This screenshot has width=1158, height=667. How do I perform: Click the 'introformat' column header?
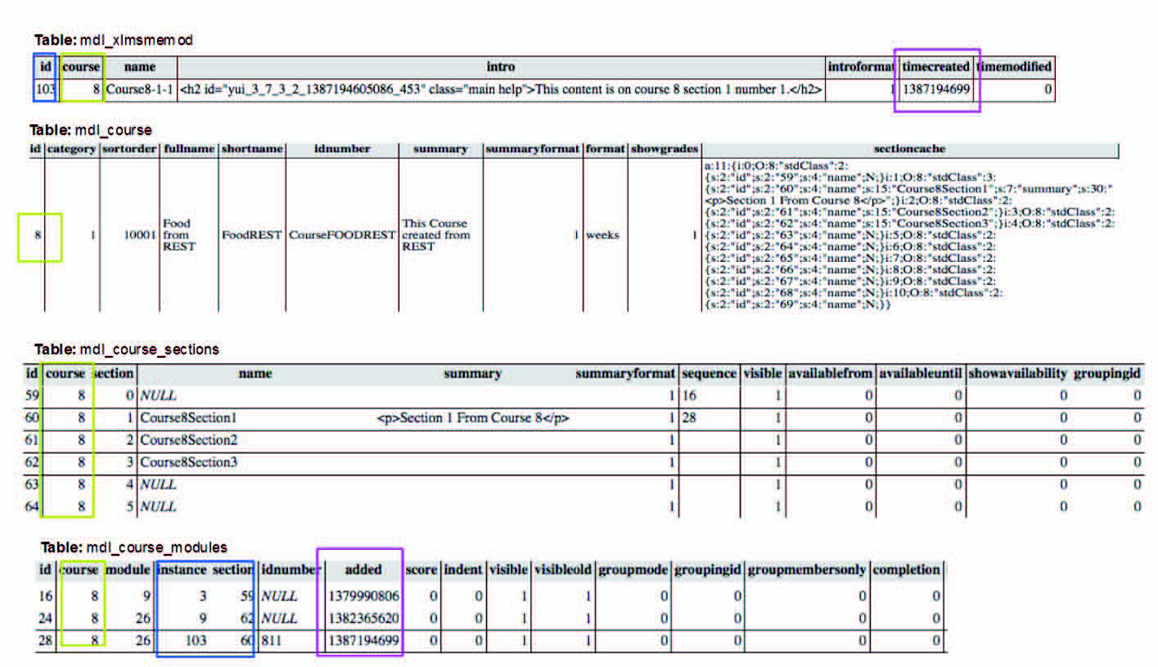click(x=861, y=66)
